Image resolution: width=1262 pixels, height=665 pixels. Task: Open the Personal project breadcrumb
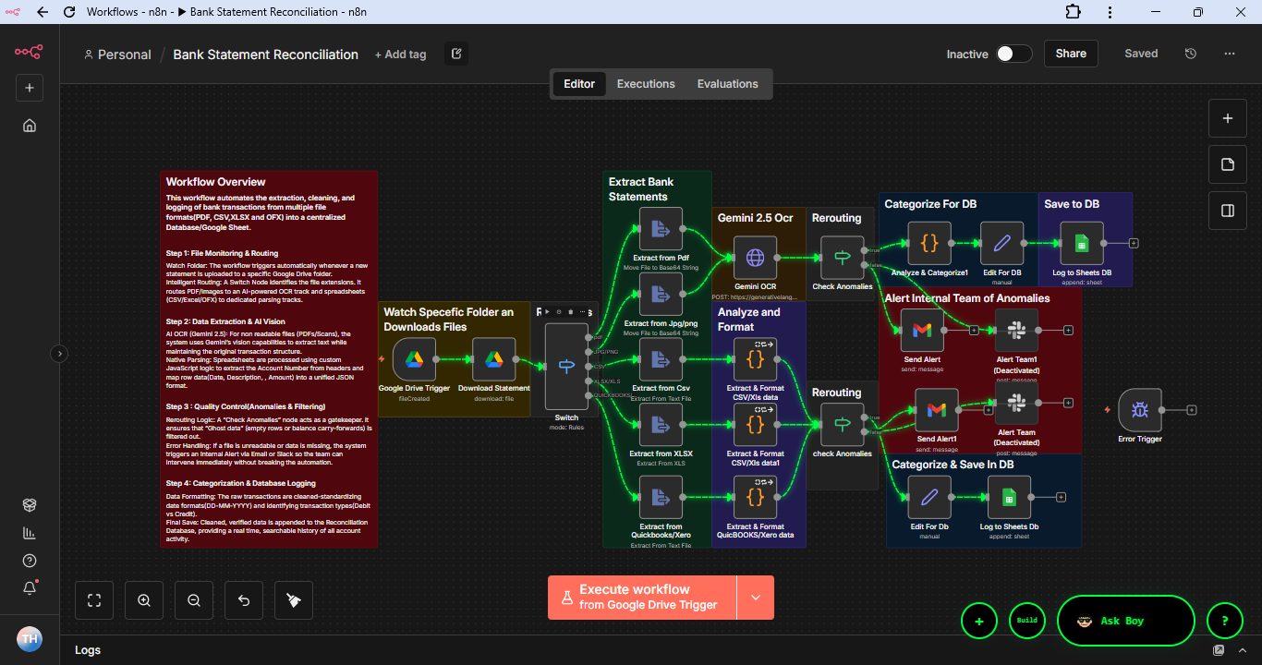coord(117,54)
